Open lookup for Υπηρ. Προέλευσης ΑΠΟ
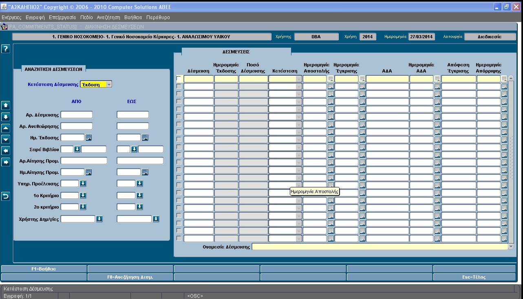 pos(83,184)
